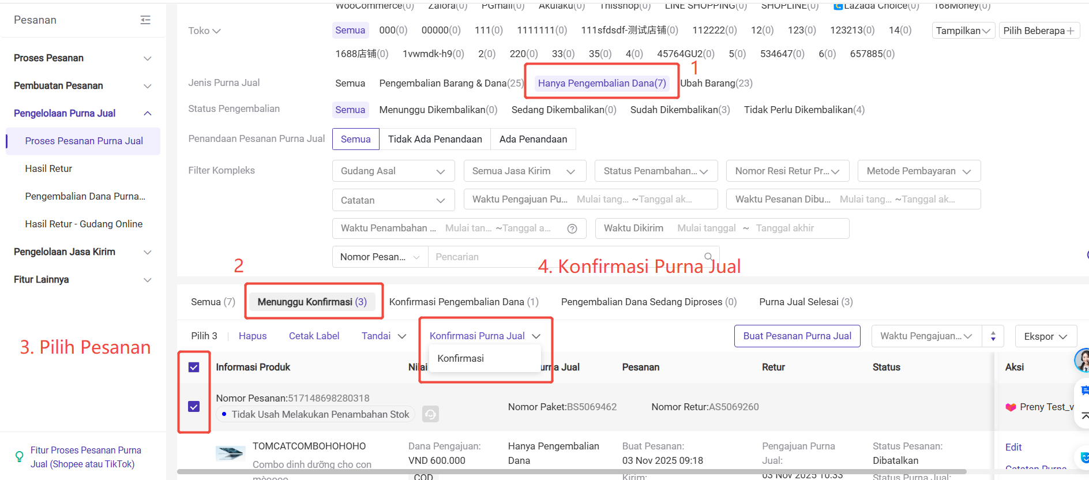The image size is (1089, 480).
Task: Switch to Konfirmasi Pengembalian Dana tab
Action: [463, 302]
